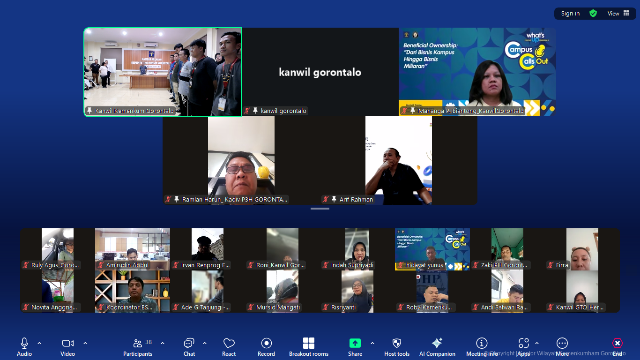Open the Meeting info icon
This screenshot has height=360, width=640.
pyautogui.click(x=482, y=344)
